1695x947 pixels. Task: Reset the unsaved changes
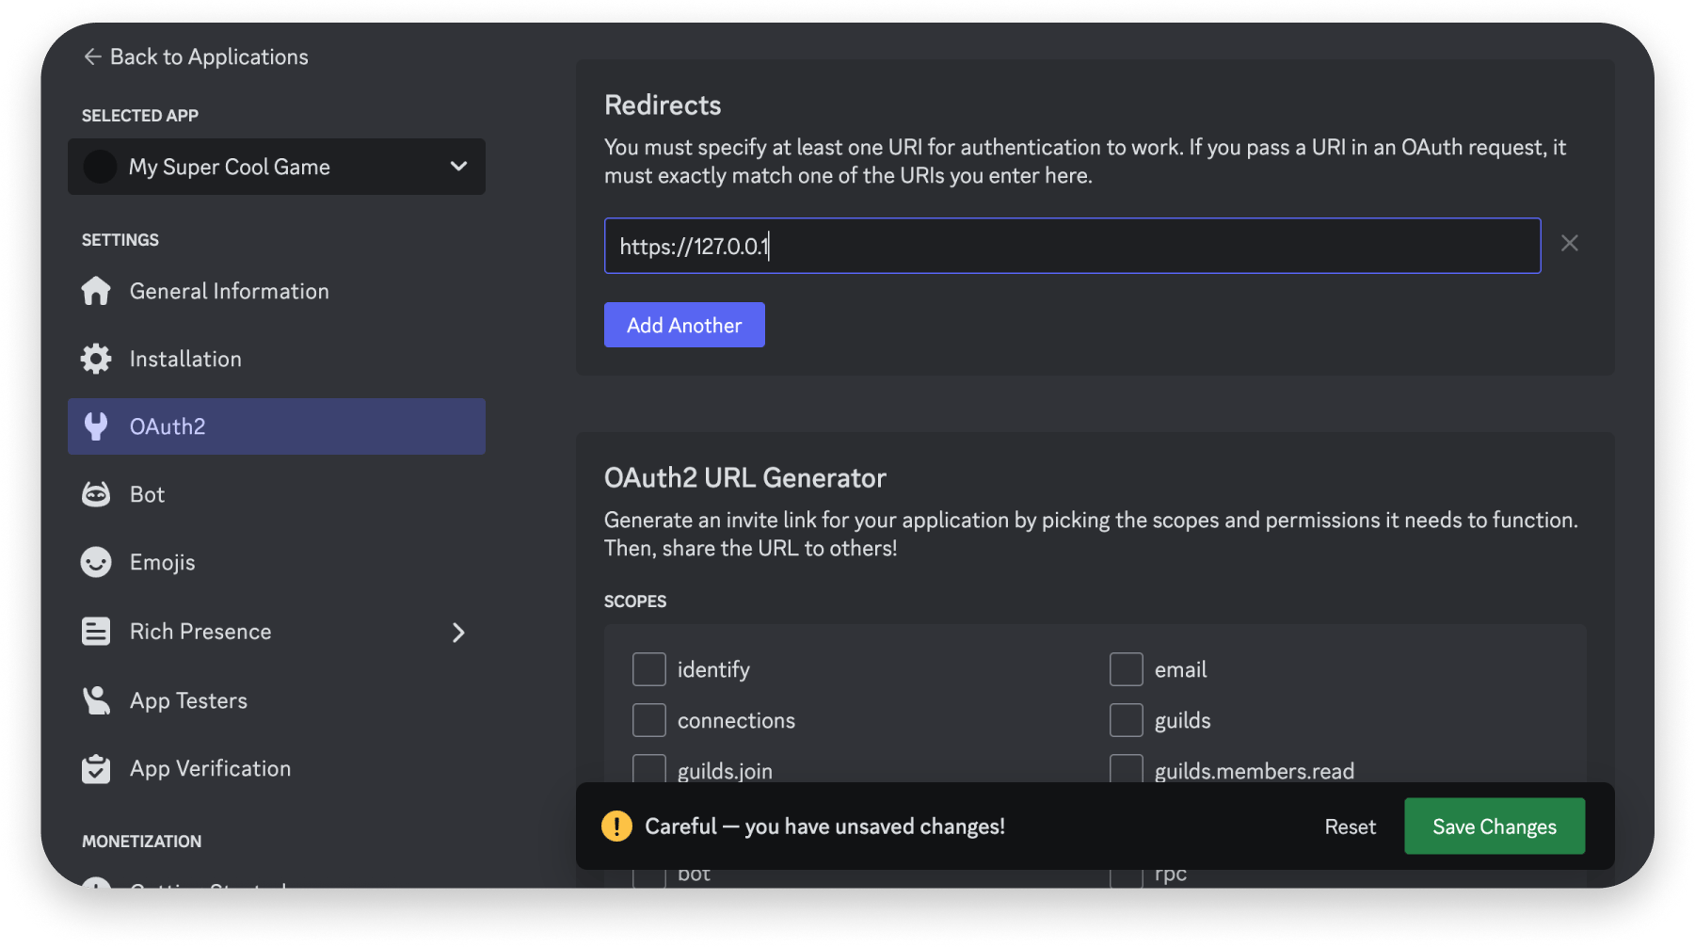click(x=1350, y=827)
